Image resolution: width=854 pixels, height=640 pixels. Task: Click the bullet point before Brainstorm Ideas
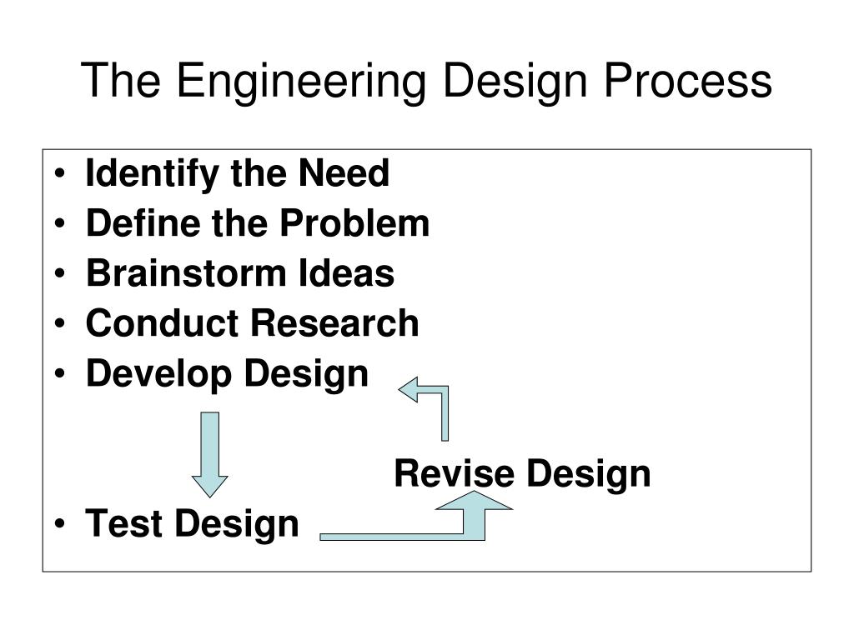pos(60,273)
